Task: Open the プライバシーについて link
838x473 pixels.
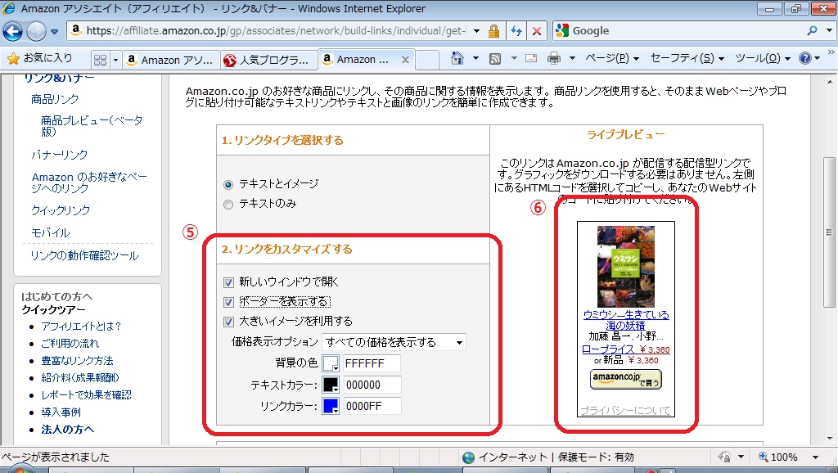Action: pyautogui.click(x=625, y=411)
